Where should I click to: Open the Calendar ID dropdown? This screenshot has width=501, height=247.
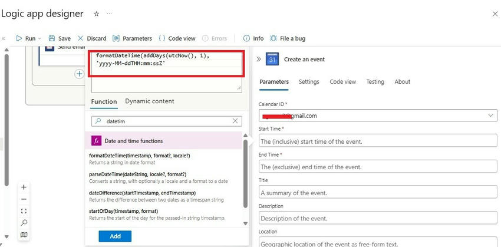(492, 116)
